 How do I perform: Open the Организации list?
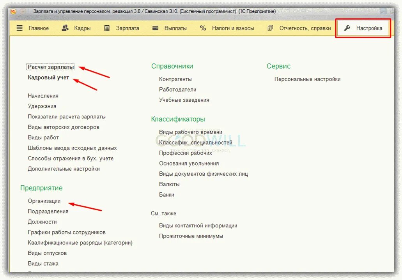click(x=44, y=201)
